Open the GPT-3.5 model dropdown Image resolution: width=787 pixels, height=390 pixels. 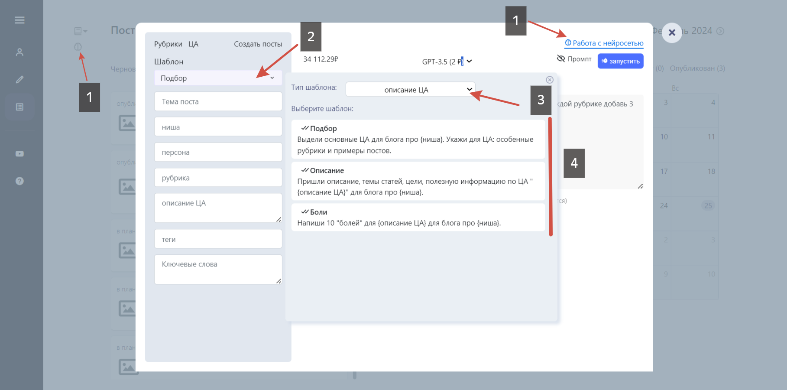pyautogui.click(x=447, y=62)
